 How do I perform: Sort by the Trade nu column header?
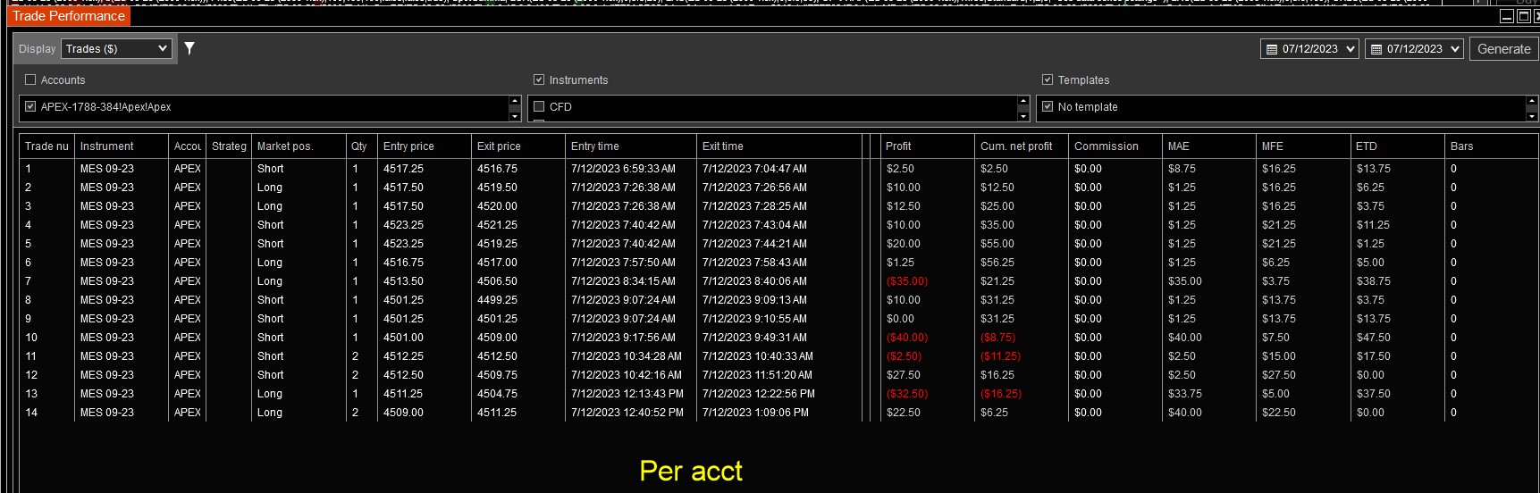pyautogui.click(x=46, y=146)
